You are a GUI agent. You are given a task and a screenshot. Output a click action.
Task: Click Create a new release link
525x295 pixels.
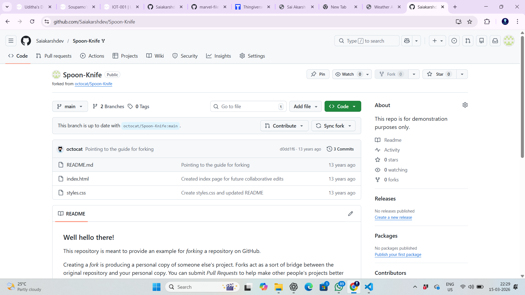coord(393,217)
